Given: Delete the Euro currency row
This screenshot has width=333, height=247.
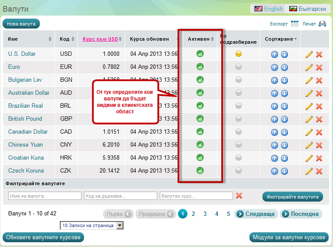Looking at the screenshot, I should (x=319, y=67).
